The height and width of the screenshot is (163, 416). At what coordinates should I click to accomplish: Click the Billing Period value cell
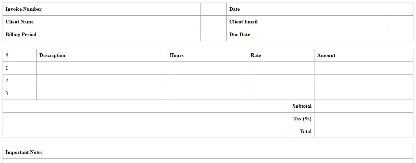[213, 34]
